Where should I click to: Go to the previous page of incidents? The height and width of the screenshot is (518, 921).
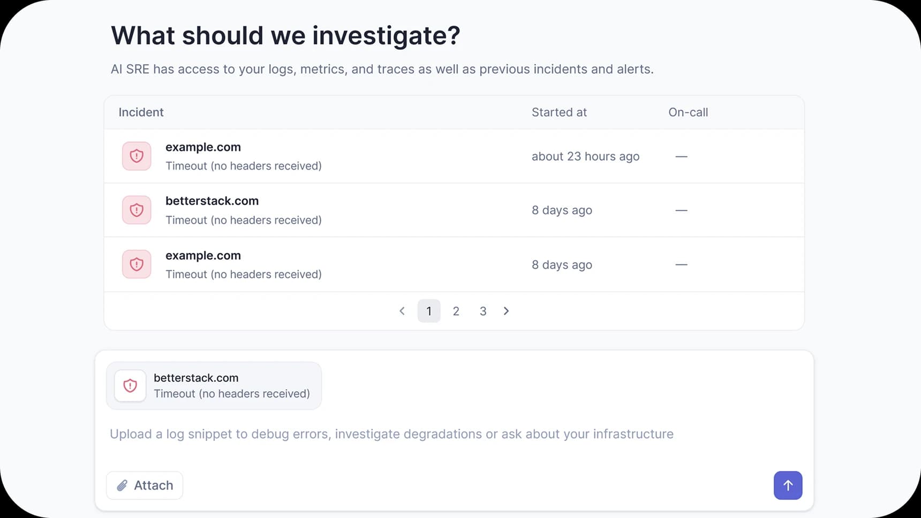[x=402, y=311]
